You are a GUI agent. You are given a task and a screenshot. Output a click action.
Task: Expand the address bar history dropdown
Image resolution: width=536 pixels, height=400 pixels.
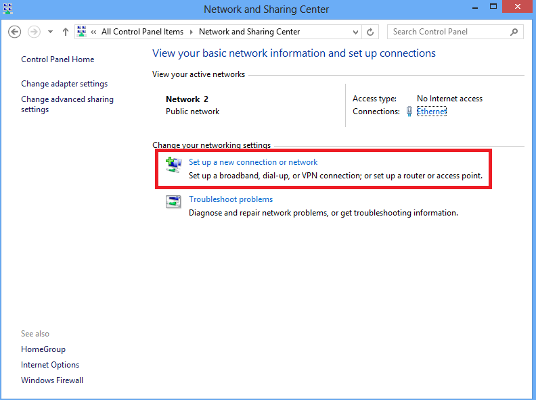(357, 32)
